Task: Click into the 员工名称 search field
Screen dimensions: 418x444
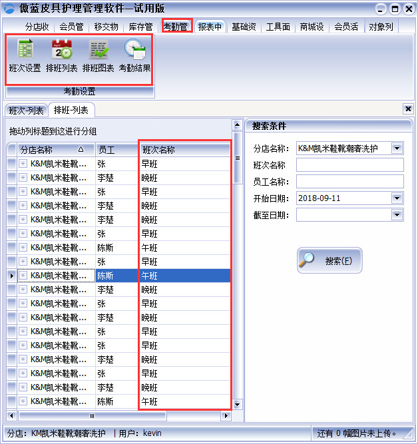Action: 349,182
